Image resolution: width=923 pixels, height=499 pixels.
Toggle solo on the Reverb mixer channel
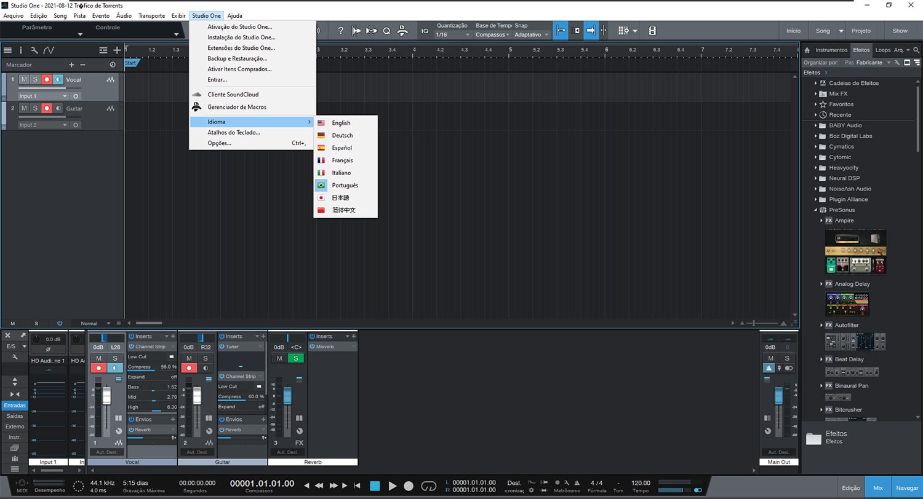(296, 358)
